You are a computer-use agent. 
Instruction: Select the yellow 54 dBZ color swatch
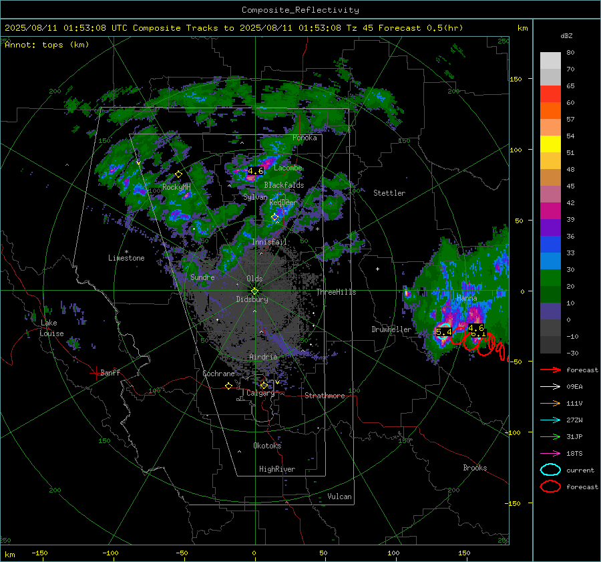[550, 144]
